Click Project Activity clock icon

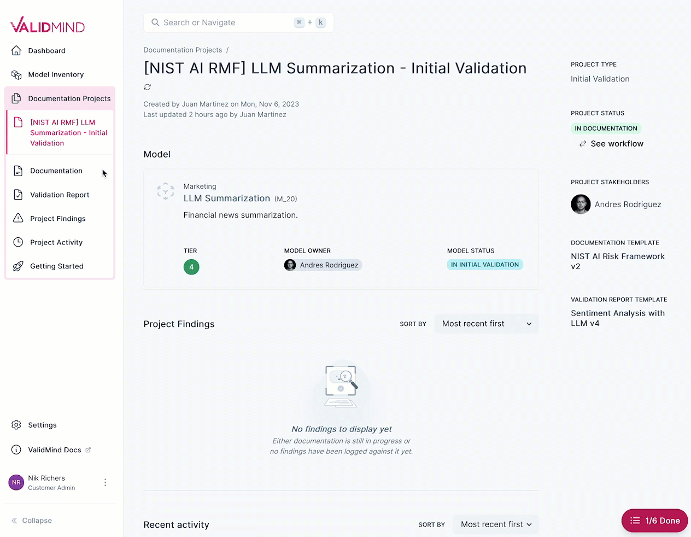point(18,242)
